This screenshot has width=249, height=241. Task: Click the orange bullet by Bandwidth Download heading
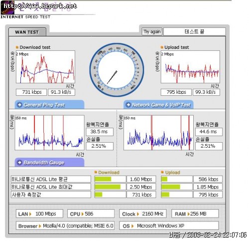(96, 172)
